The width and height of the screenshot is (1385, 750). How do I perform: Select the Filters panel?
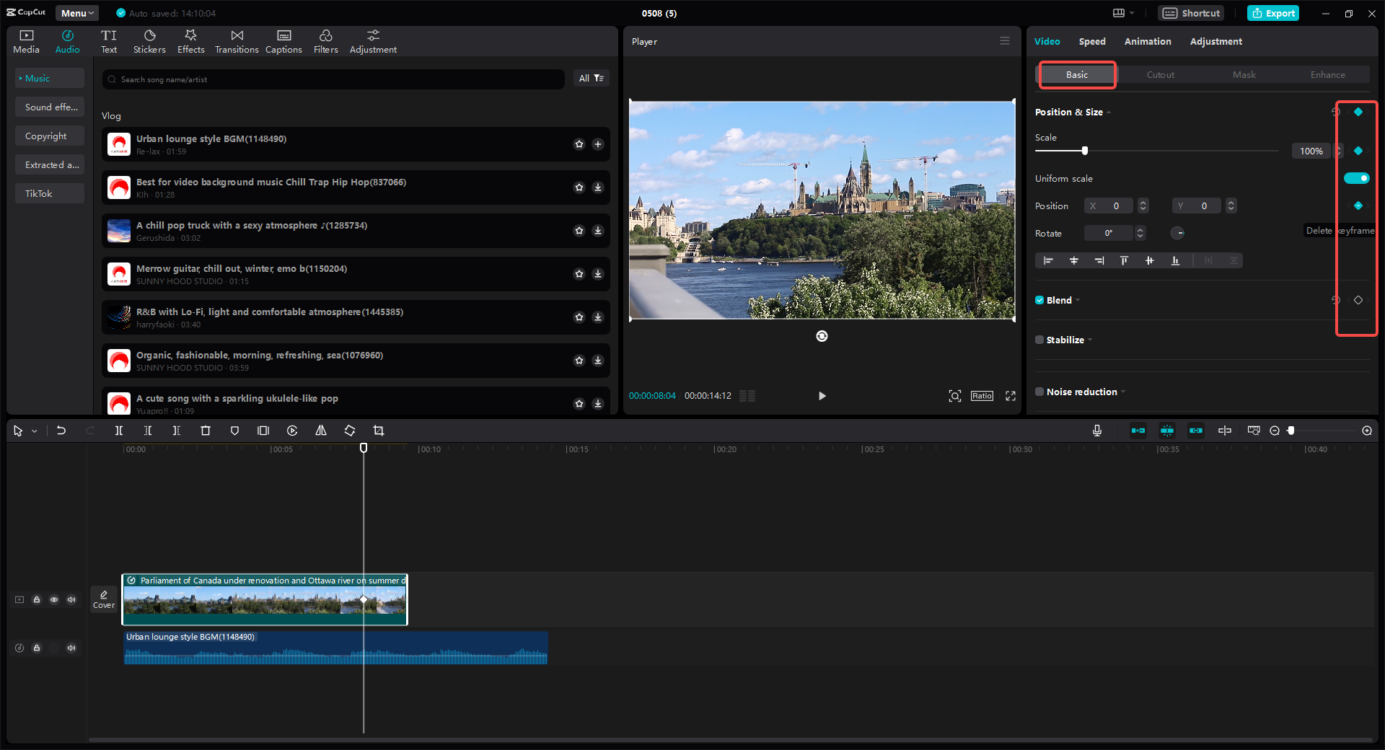[325, 40]
